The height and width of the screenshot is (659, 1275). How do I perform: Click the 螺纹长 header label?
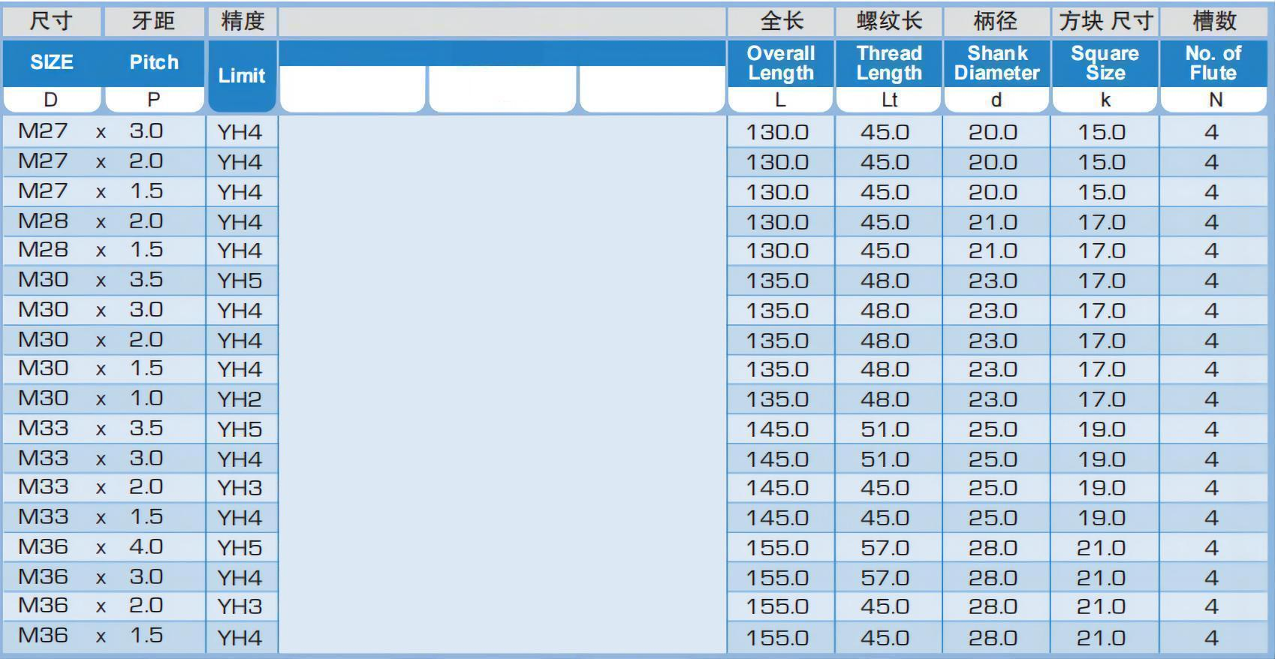coord(889,21)
